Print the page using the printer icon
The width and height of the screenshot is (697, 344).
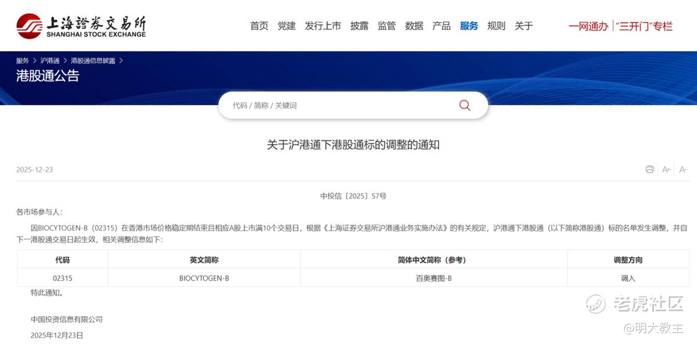[649, 169]
